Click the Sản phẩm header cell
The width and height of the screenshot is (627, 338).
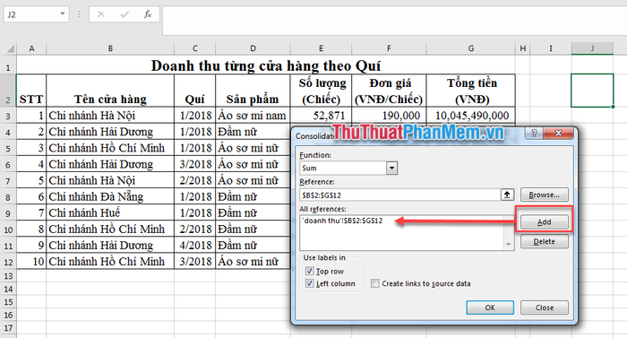tap(253, 91)
